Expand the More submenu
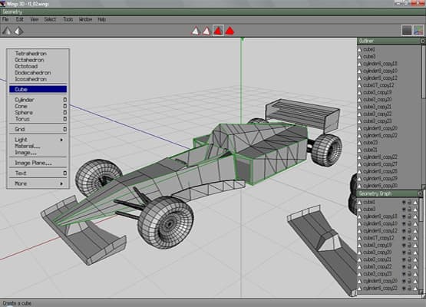 [38, 183]
